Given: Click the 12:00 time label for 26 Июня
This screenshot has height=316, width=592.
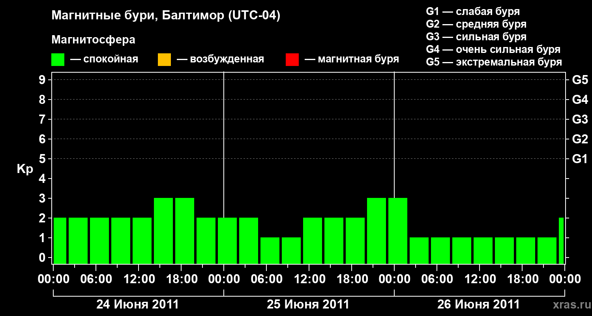Looking at the screenshot, I should (x=480, y=279).
